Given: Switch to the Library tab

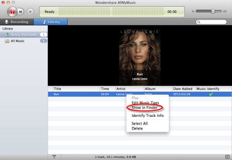Looking at the screenshot, I should click(x=51, y=22).
